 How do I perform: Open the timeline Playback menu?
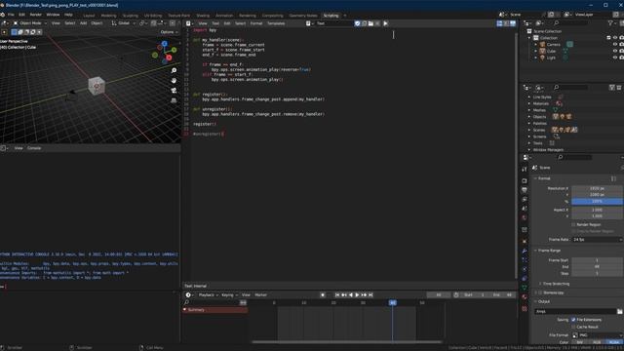pyautogui.click(x=208, y=294)
